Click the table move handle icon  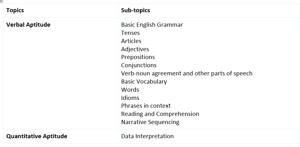2,1
